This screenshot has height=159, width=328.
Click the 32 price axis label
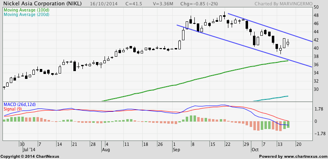point(316,81)
